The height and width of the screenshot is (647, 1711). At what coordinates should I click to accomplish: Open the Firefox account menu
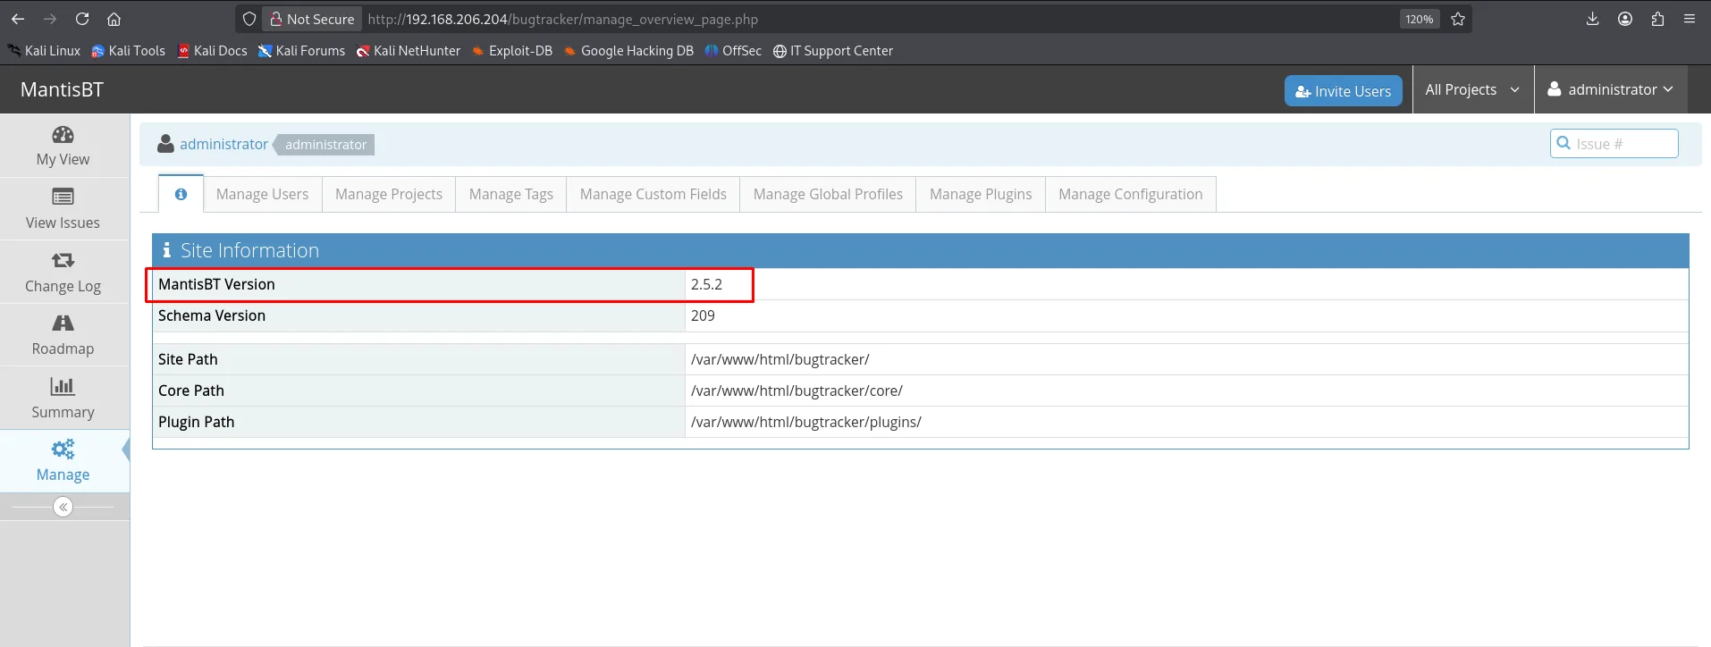coord(1625,19)
